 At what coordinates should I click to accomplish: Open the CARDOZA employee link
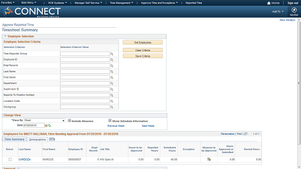(24, 160)
